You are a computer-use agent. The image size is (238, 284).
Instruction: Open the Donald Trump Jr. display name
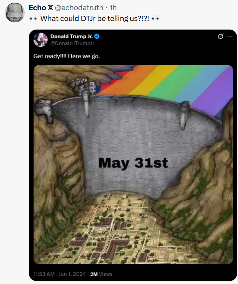point(71,36)
